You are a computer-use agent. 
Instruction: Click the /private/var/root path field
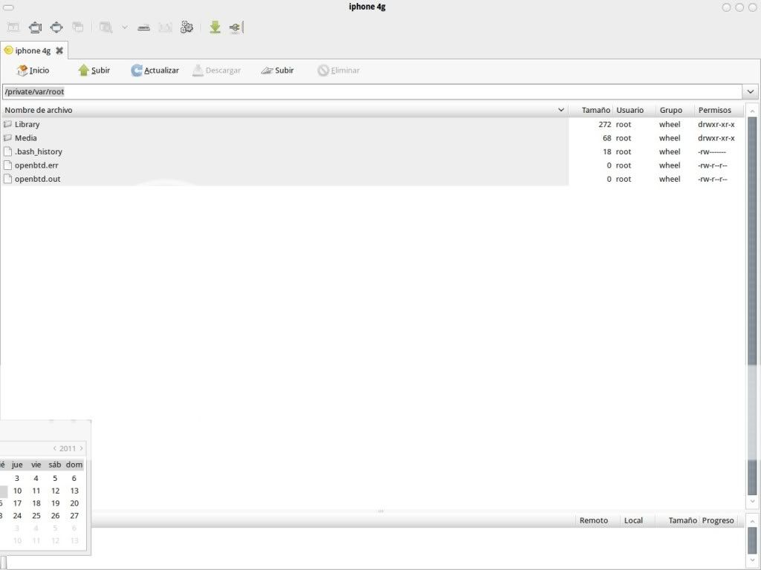(x=372, y=92)
